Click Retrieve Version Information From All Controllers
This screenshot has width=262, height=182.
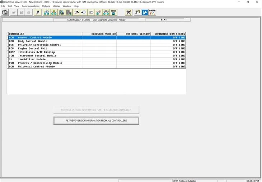pos(96,121)
